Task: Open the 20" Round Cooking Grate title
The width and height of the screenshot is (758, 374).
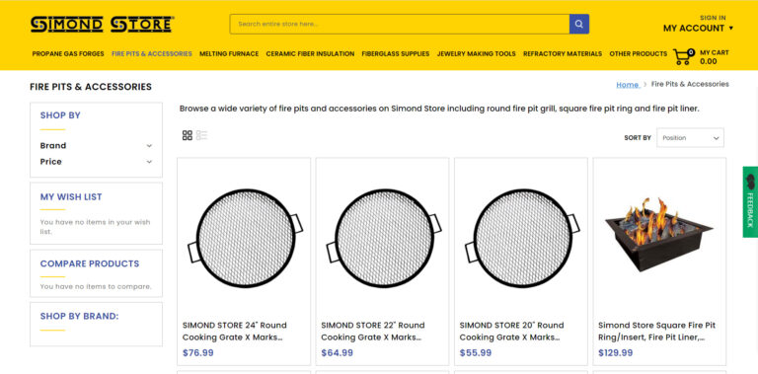Action: pyautogui.click(x=511, y=331)
